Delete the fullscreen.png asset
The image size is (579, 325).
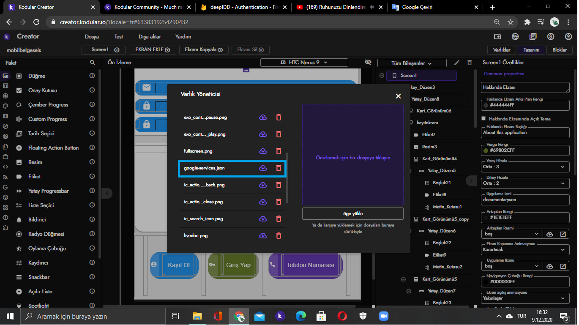tap(279, 151)
